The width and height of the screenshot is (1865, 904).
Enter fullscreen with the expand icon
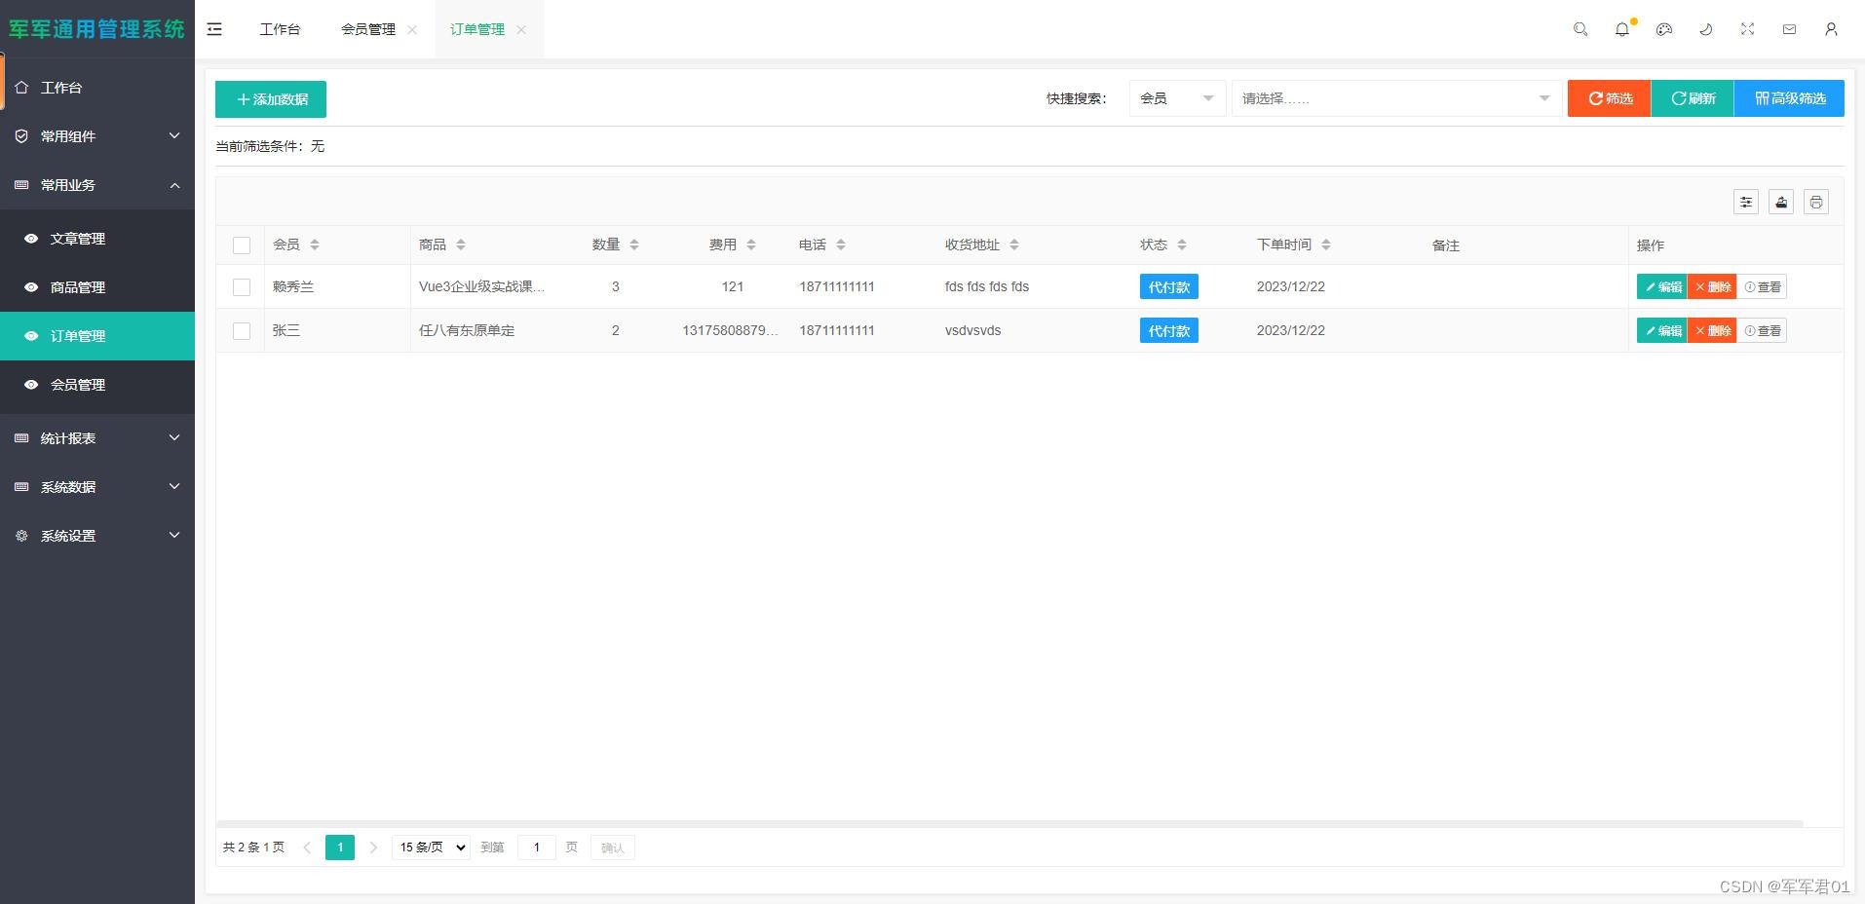click(1747, 29)
